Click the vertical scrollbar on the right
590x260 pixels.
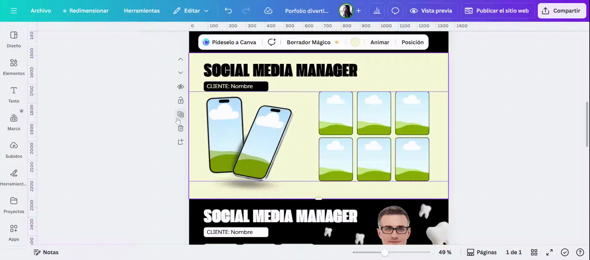click(588, 124)
